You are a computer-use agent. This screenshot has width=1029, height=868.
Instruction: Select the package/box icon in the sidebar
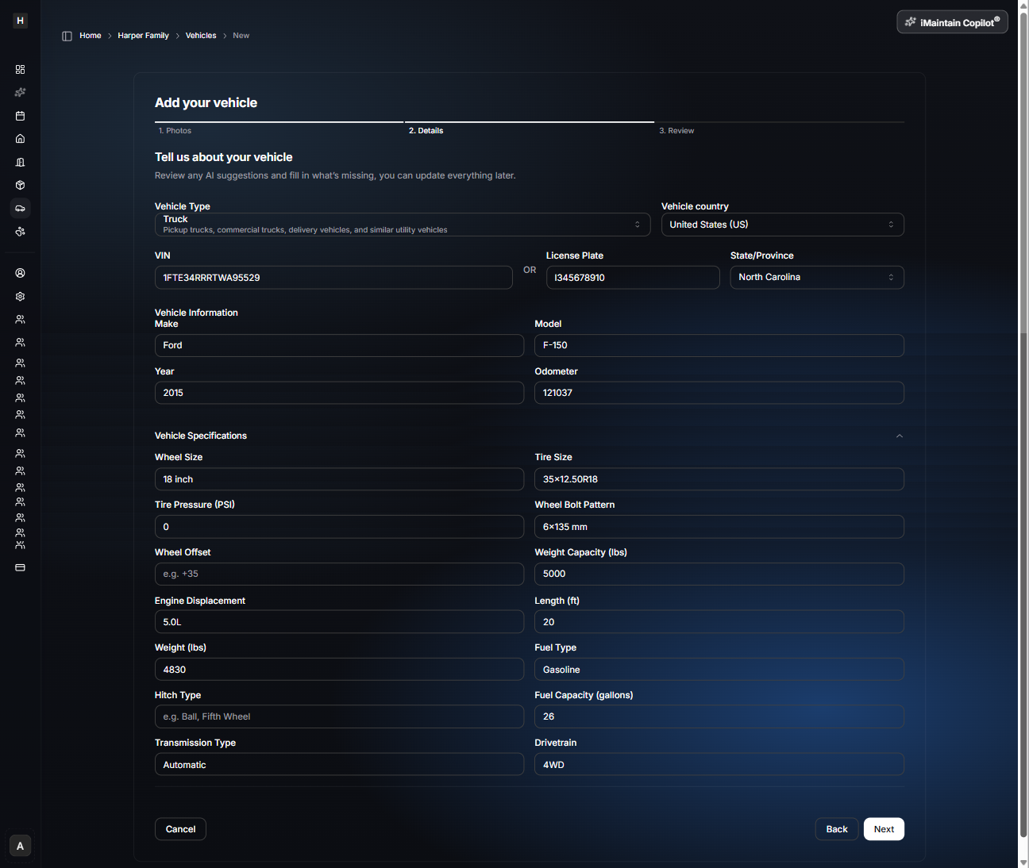(20, 185)
